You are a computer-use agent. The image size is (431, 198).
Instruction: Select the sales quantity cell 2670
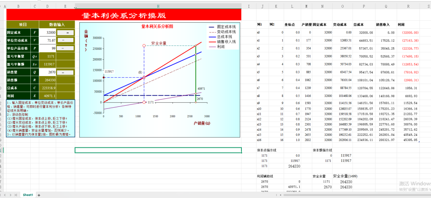(x=47, y=73)
